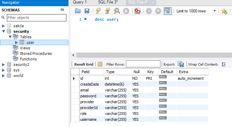Screen dimensions: 232x127
Task: Save the script with the floppy disk icon
Action: click(x=87, y=11)
